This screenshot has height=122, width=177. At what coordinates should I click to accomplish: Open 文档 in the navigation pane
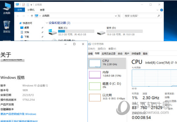[x=25, y=32]
